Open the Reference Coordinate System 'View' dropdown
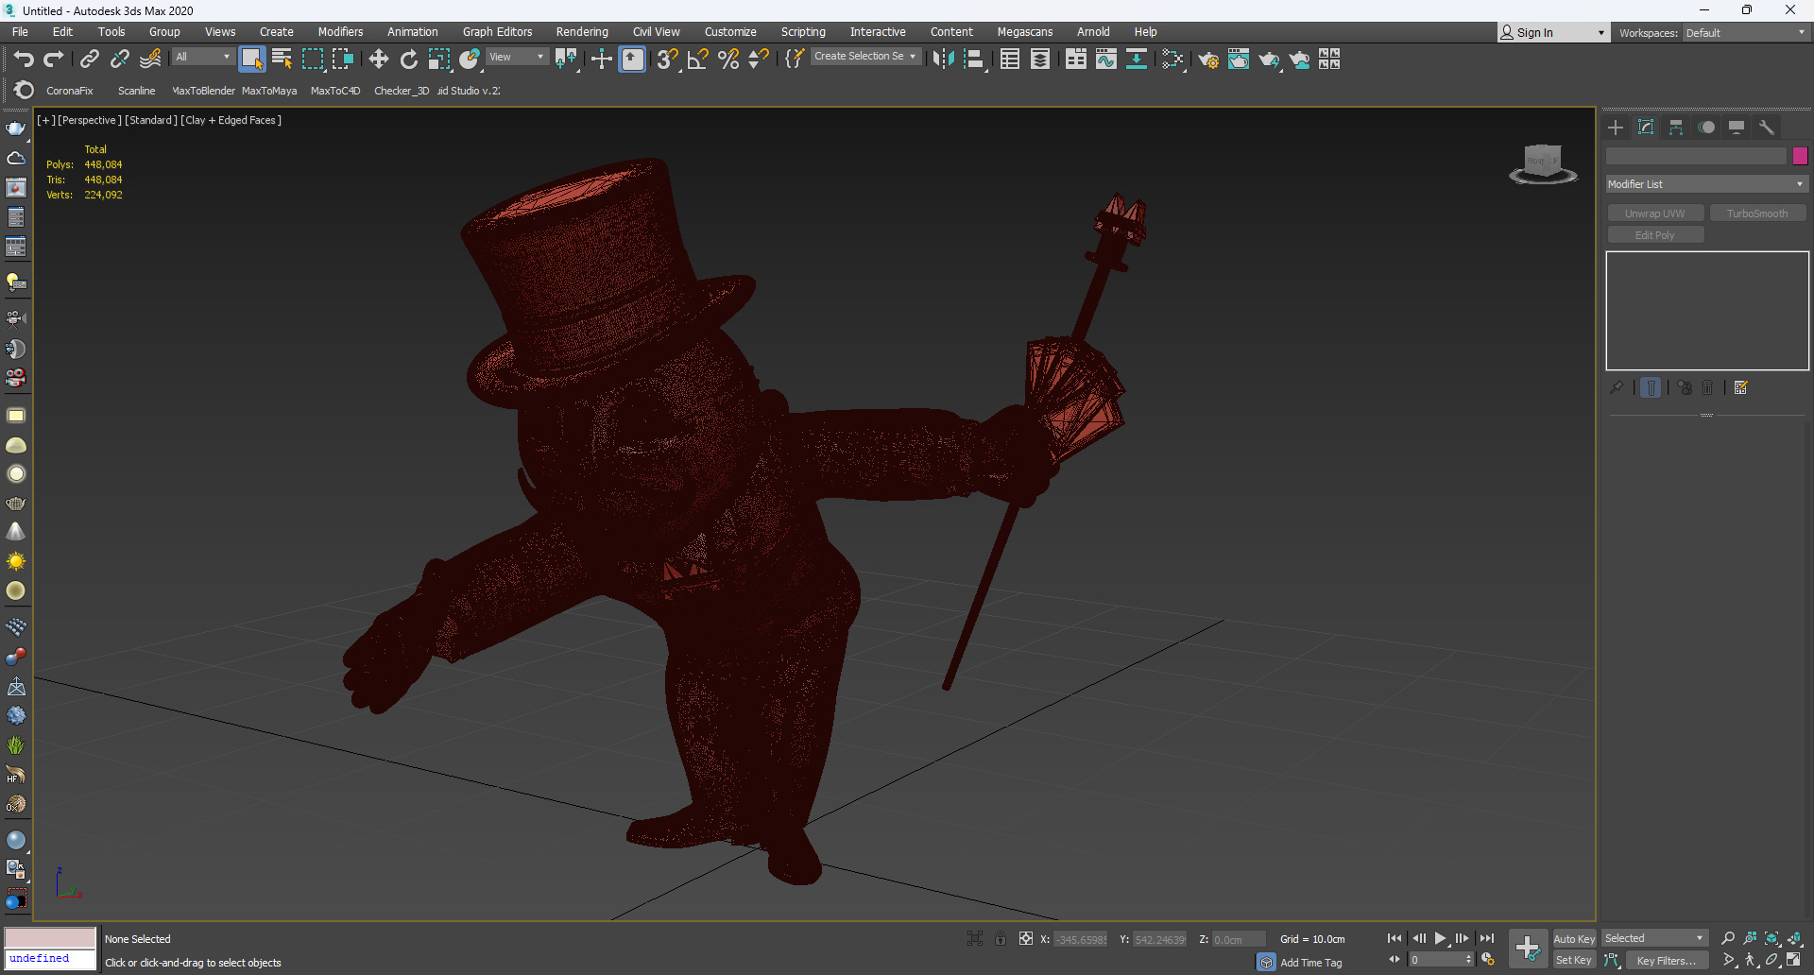The height and width of the screenshot is (975, 1814). (x=517, y=58)
